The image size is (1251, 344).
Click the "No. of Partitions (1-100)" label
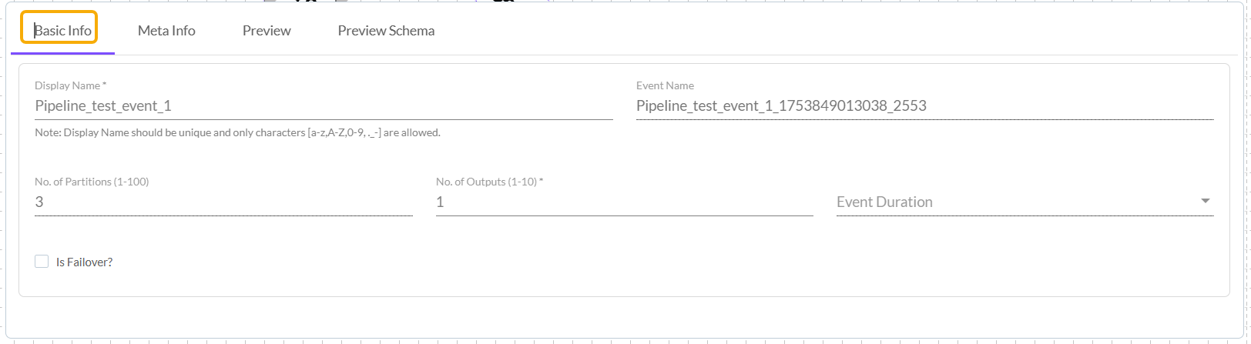pyautogui.click(x=92, y=182)
